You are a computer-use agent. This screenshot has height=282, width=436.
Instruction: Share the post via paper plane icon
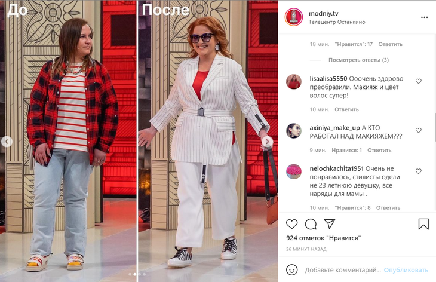[x=329, y=224]
